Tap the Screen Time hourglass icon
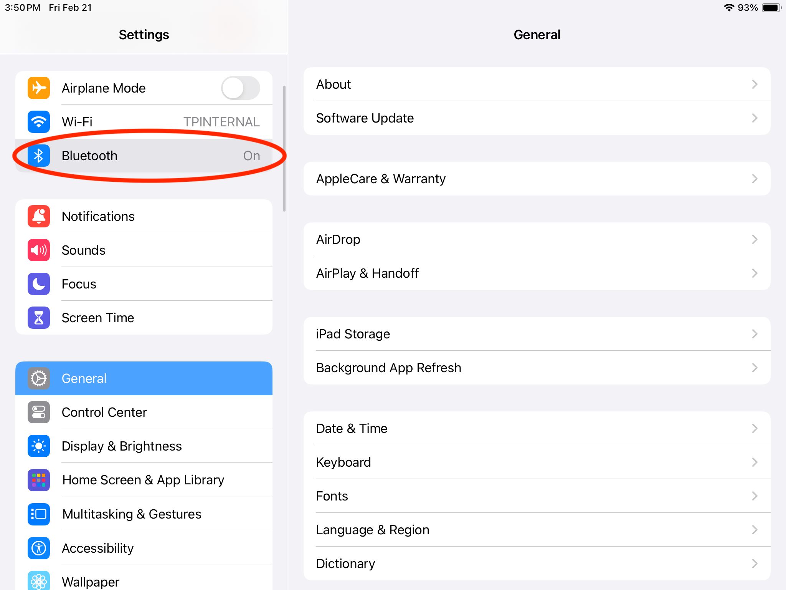The image size is (786, 590). click(39, 318)
